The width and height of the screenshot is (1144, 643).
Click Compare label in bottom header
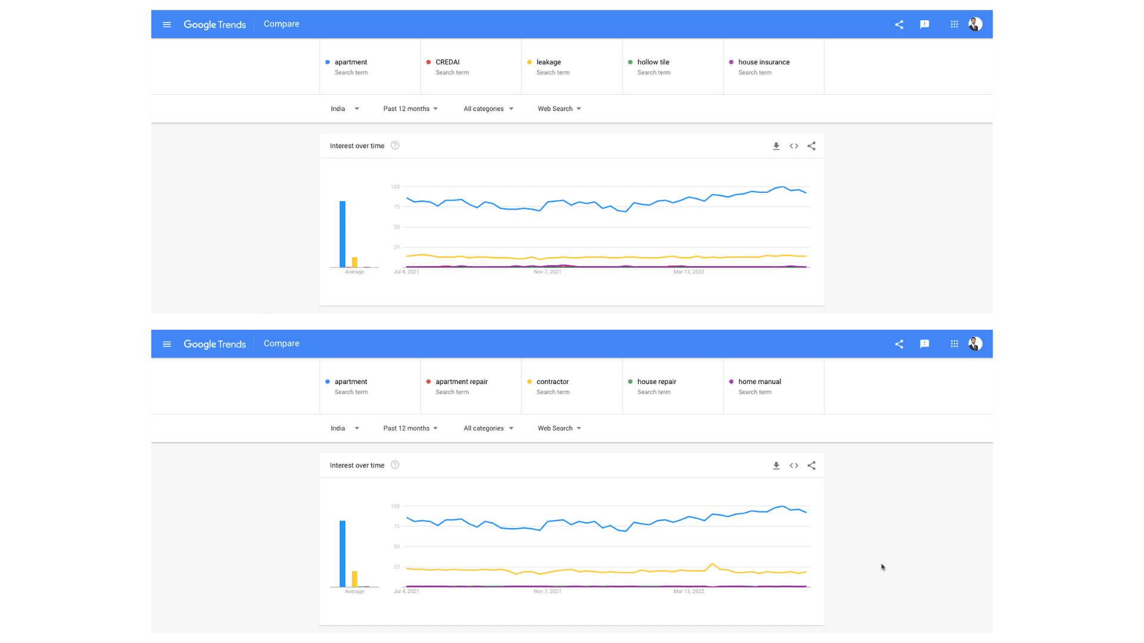pyautogui.click(x=281, y=344)
